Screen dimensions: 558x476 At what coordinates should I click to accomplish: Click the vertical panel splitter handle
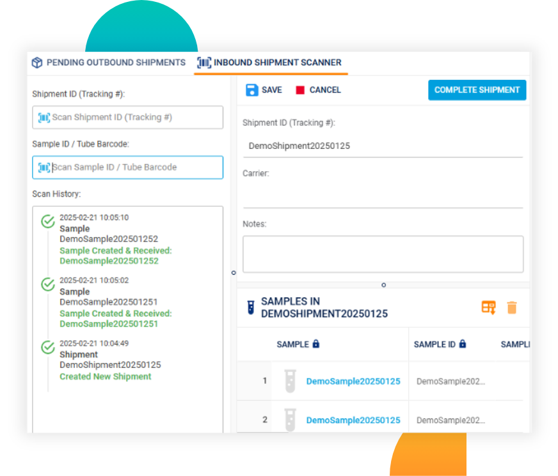233,273
